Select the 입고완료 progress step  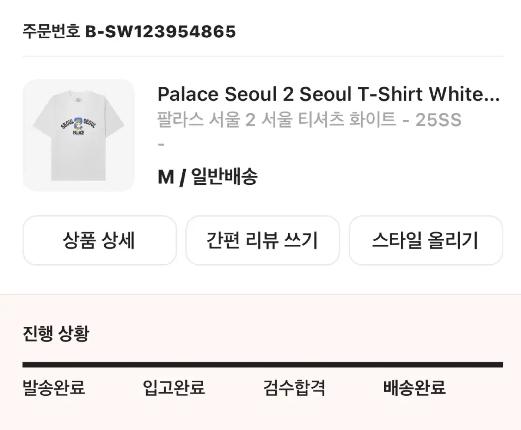coord(174,387)
